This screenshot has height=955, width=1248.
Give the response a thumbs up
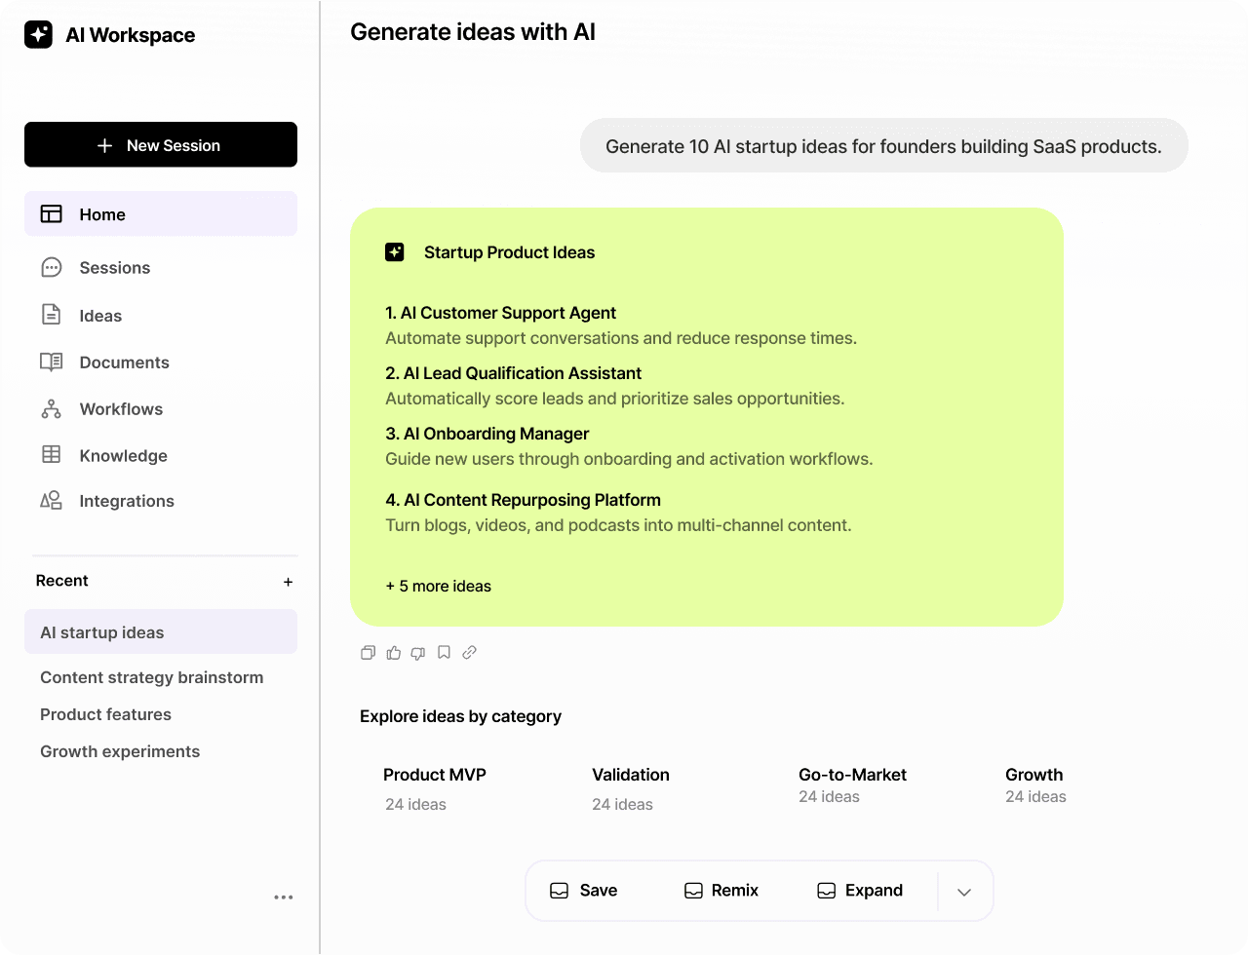pos(393,653)
